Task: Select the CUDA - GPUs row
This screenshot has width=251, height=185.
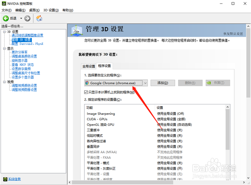Action: click(x=155, y=119)
